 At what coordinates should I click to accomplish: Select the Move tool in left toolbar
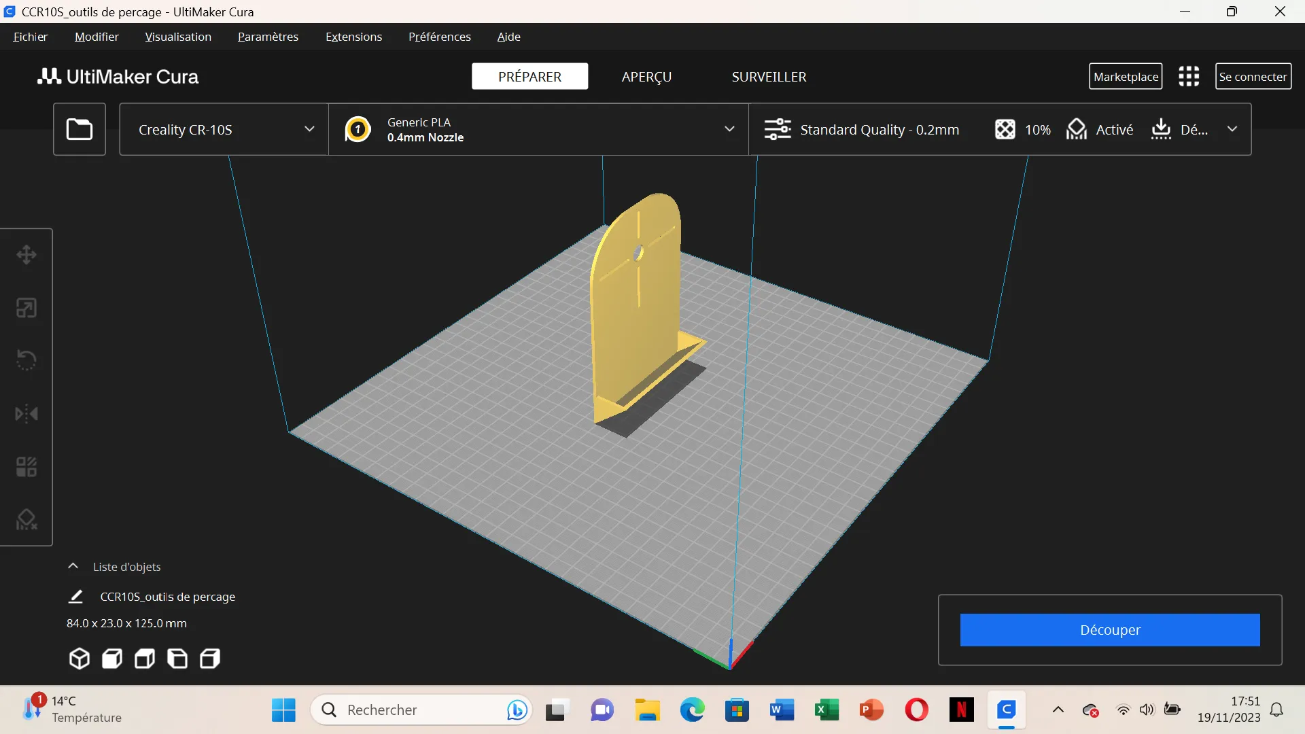pyautogui.click(x=27, y=255)
